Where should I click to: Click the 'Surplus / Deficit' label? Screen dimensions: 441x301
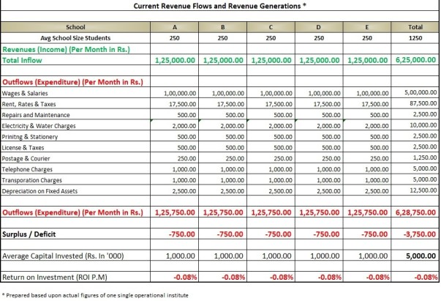[x=29, y=234]
